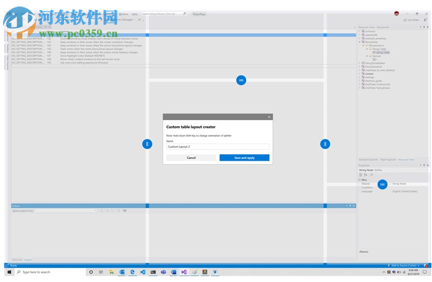Click the Type here to search box
This screenshot has width=432, height=282.
coord(49,272)
